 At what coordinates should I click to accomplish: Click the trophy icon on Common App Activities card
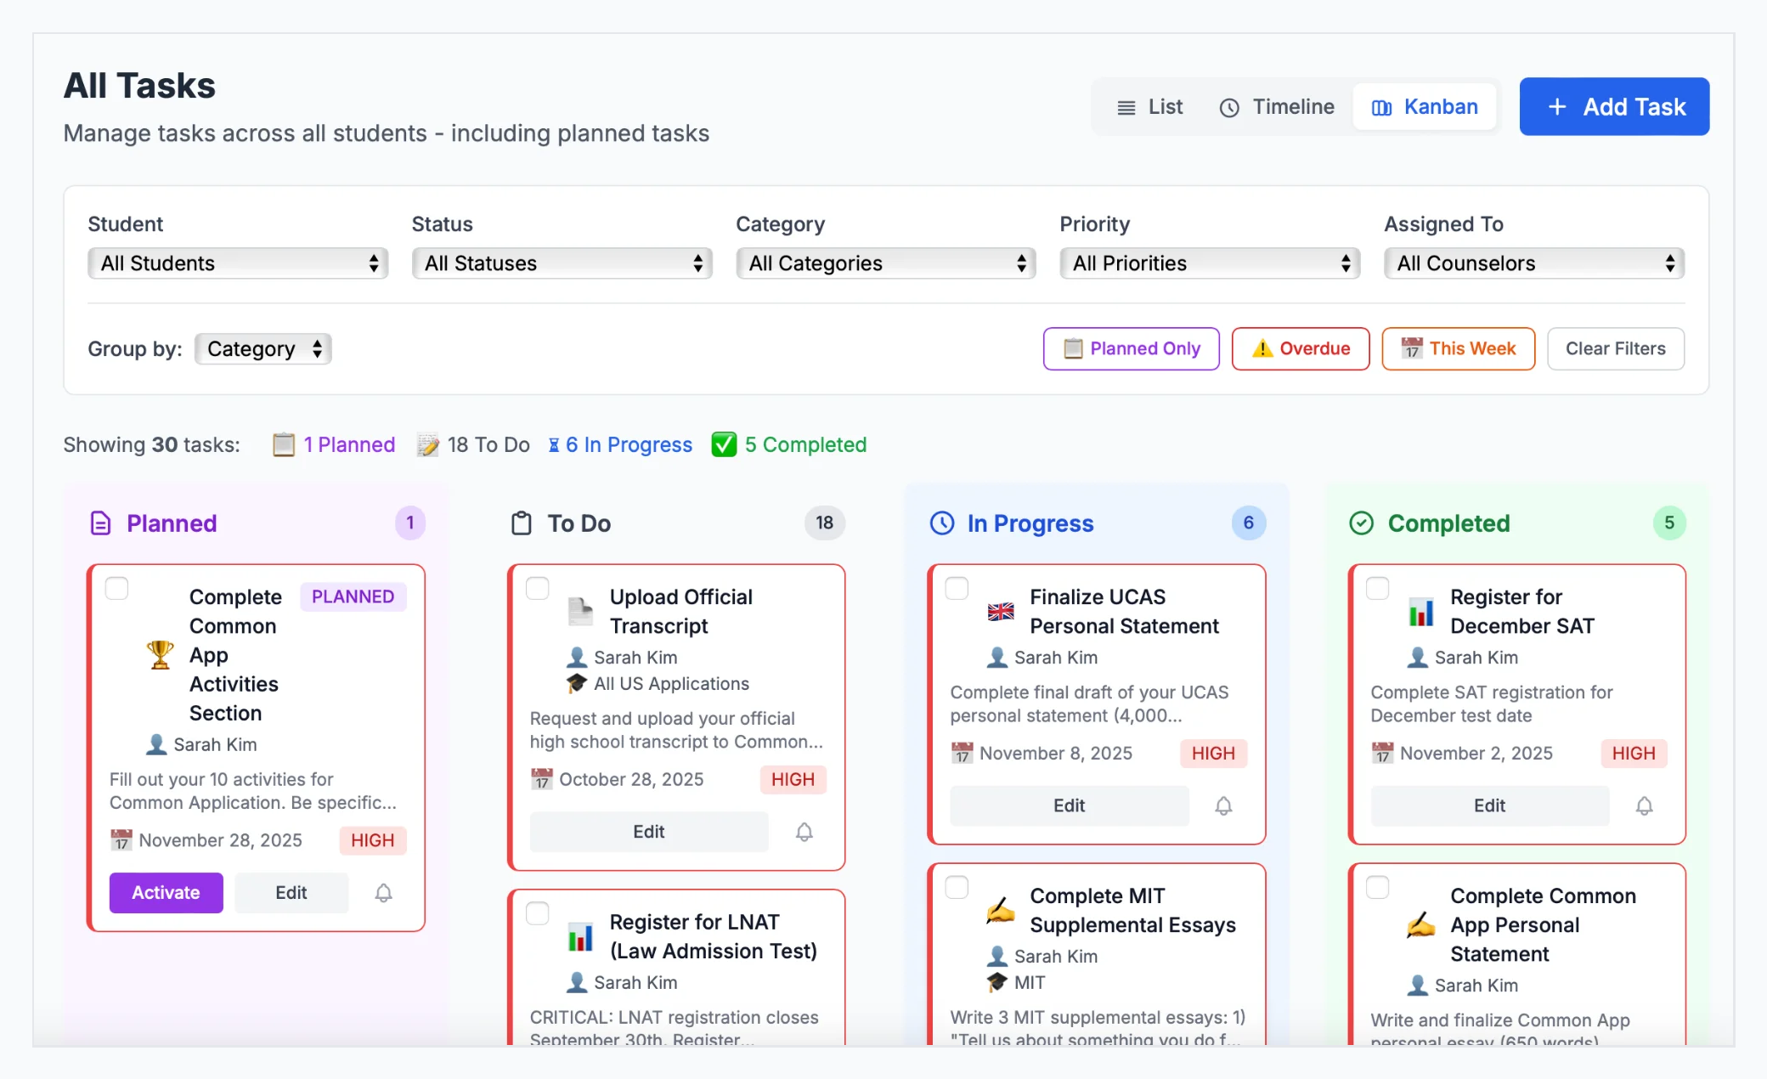click(157, 655)
